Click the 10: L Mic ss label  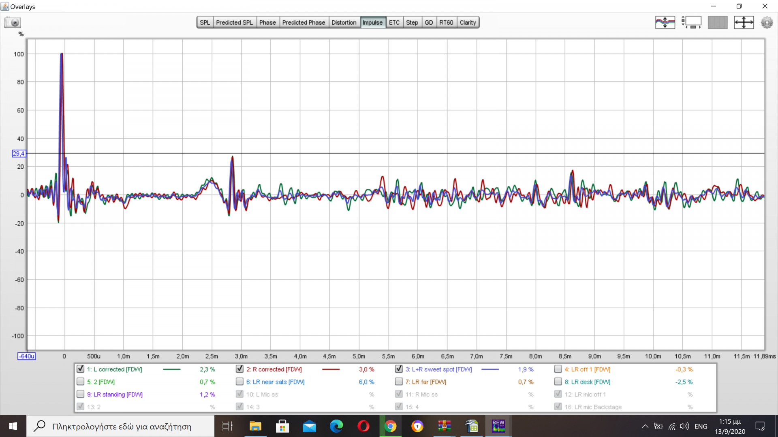coord(262,395)
